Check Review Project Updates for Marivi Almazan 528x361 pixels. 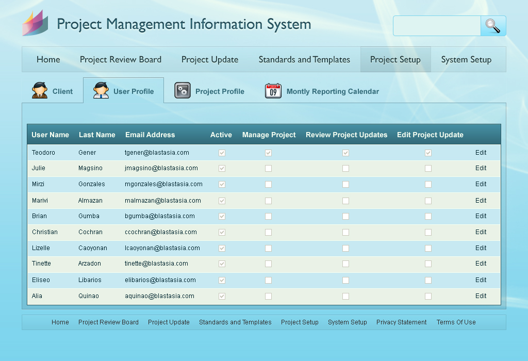pos(346,201)
